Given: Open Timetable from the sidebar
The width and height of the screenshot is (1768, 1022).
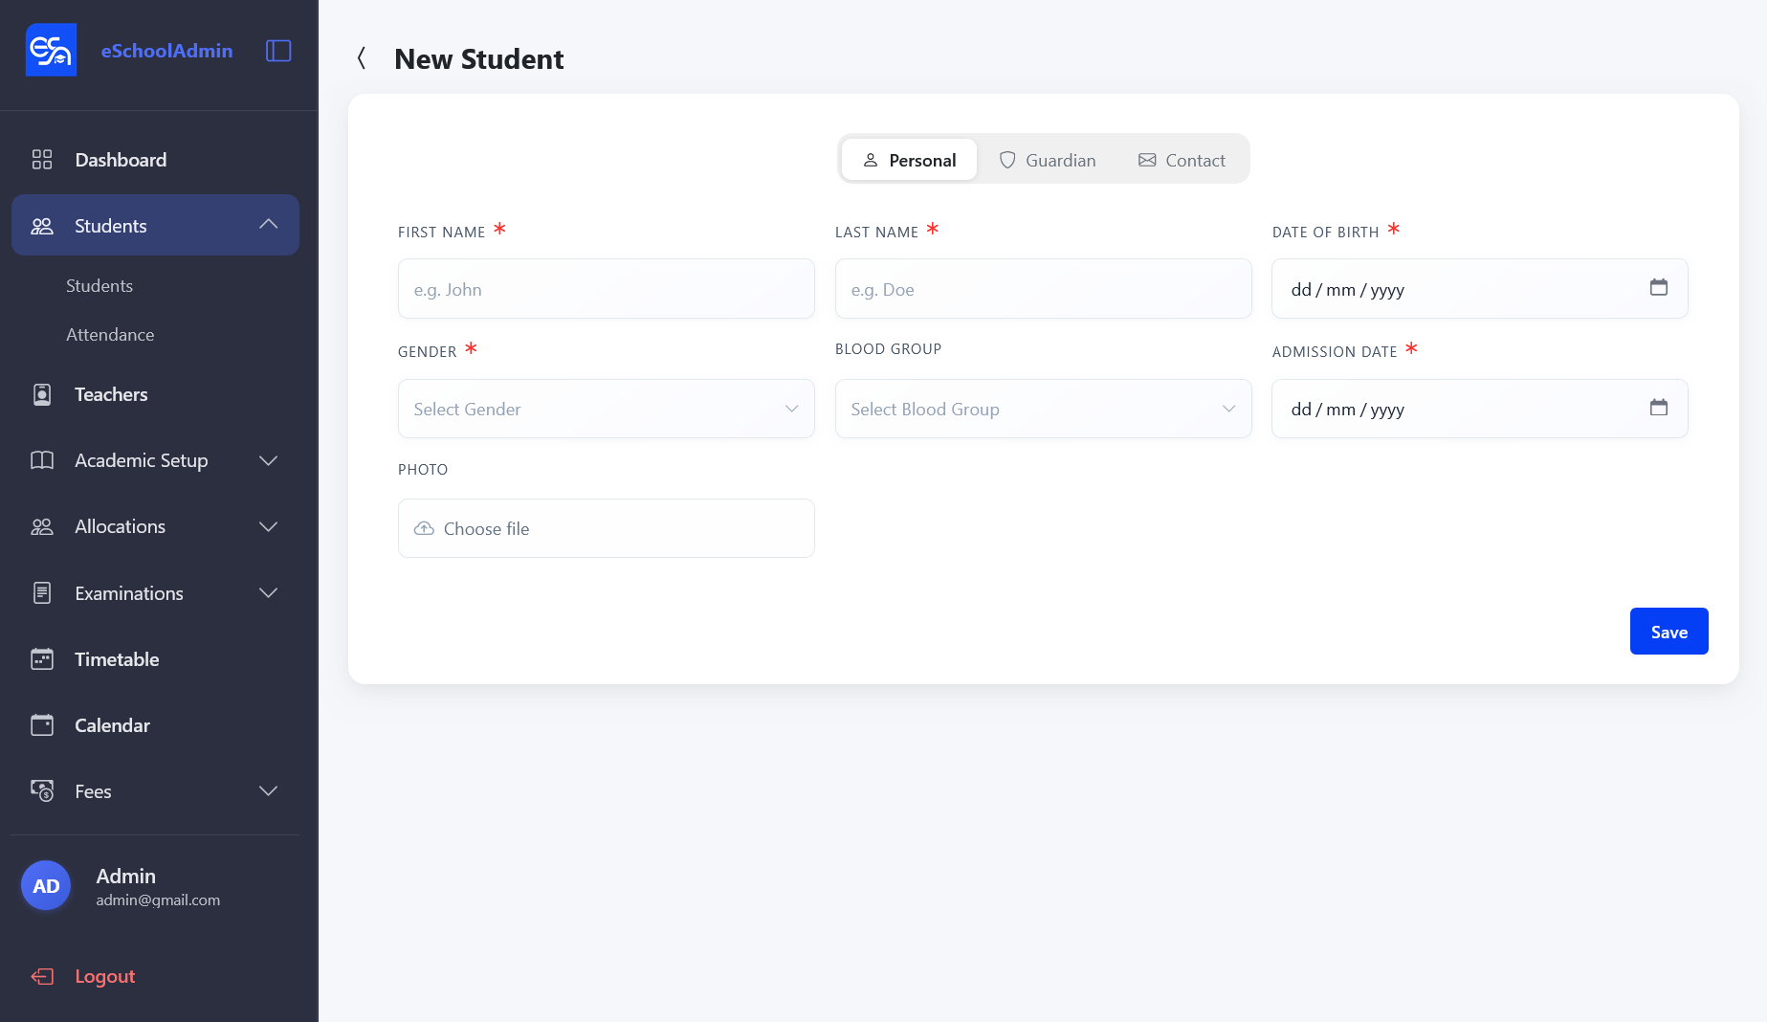Looking at the screenshot, I should pyautogui.click(x=155, y=659).
